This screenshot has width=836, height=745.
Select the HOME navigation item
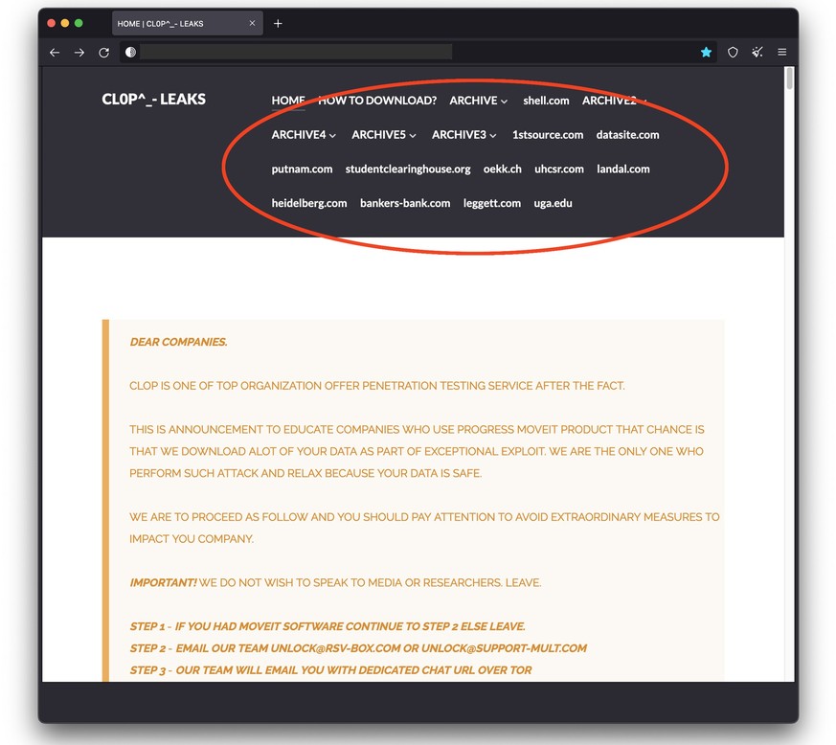(x=287, y=101)
